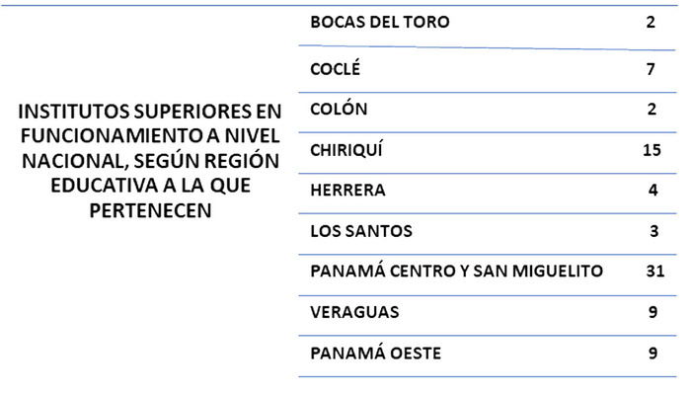This screenshot has height=395, width=691.
Task: Click the HERRERA region text
Action: [347, 190]
